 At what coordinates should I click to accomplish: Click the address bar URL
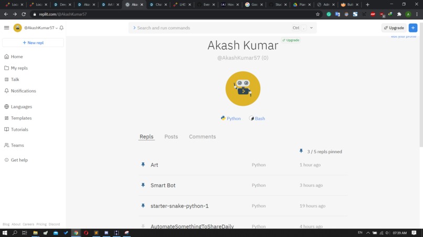(63, 14)
